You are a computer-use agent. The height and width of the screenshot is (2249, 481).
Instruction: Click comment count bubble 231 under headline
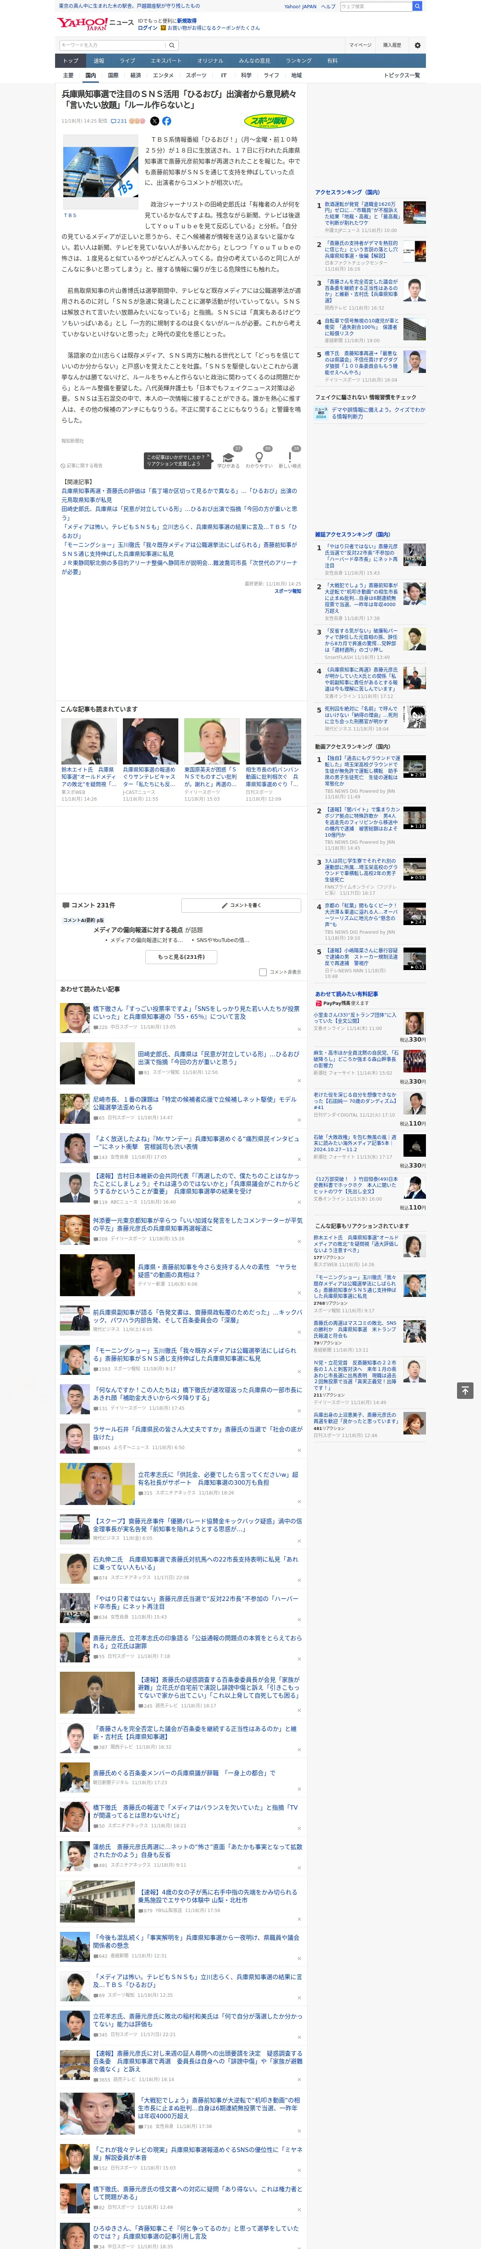[119, 121]
